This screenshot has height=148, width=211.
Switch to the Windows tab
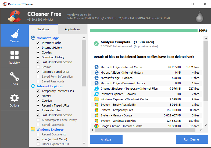tap(43, 29)
